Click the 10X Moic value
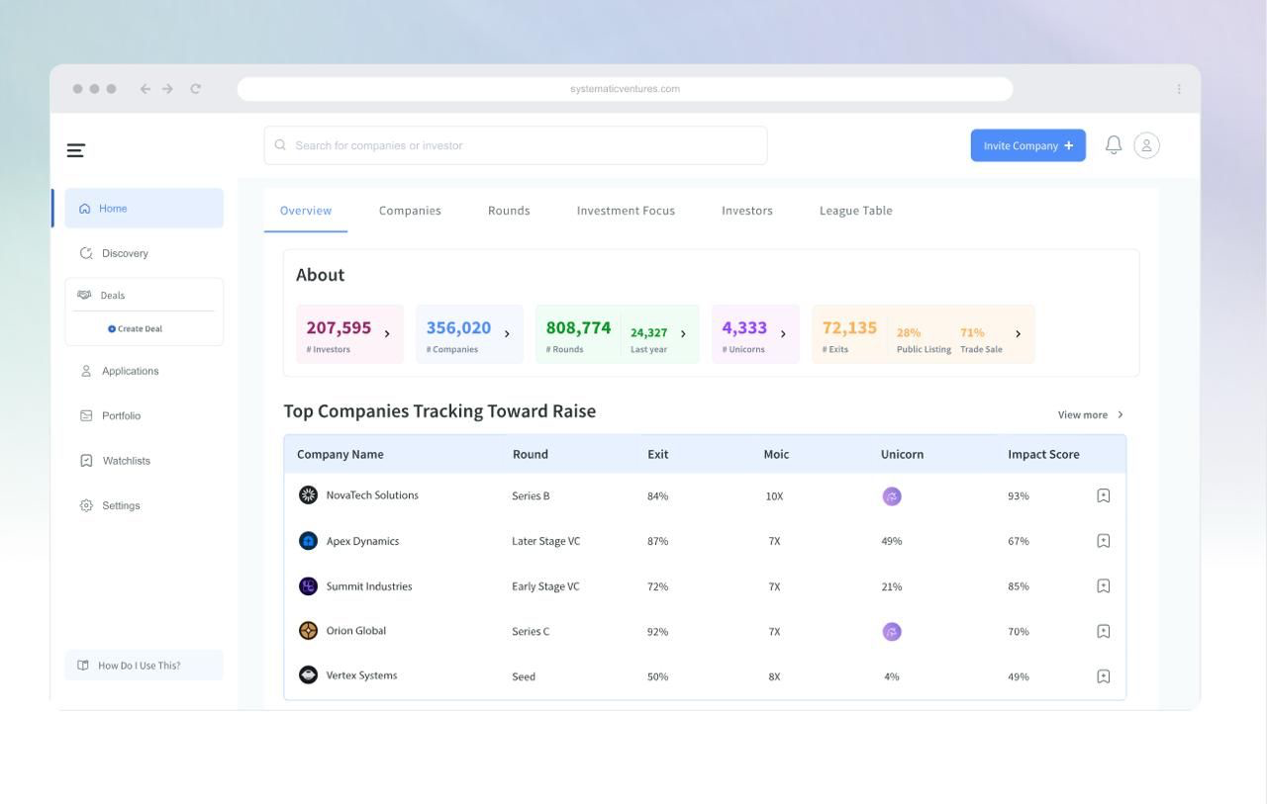The width and height of the screenshot is (1267, 804). coord(774,496)
